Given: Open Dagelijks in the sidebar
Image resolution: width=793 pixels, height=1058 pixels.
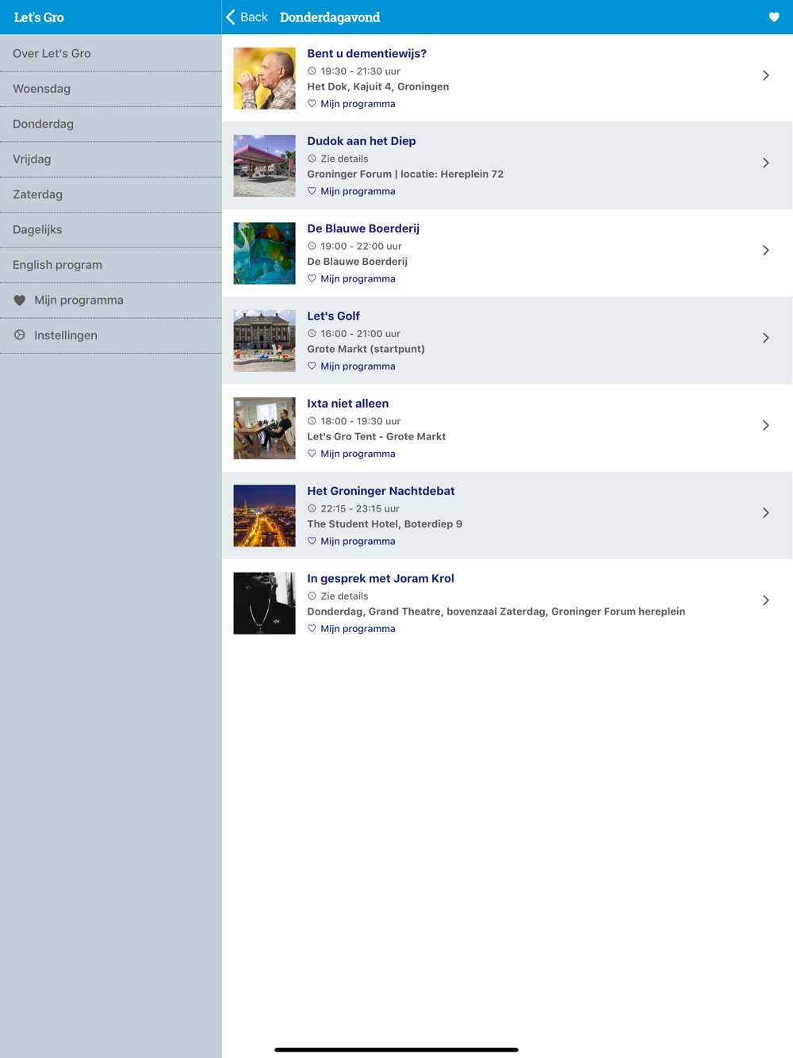Looking at the screenshot, I should tap(111, 230).
